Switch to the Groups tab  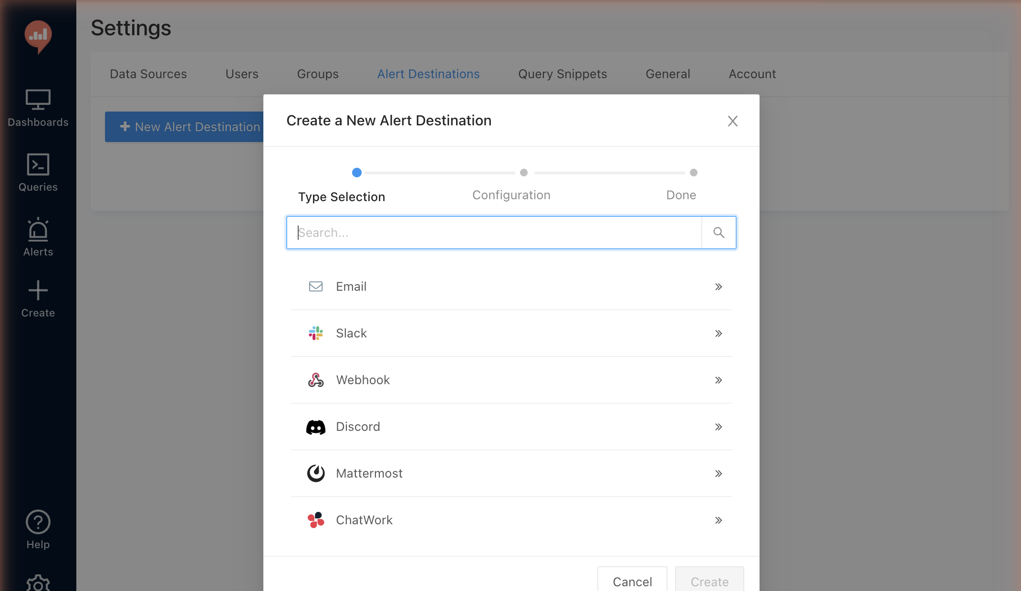[318, 74]
